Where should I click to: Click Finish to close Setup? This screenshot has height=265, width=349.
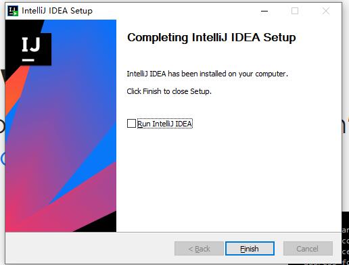(x=250, y=249)
